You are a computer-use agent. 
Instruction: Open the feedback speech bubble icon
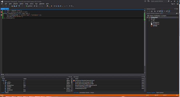[x=145, y=1]
